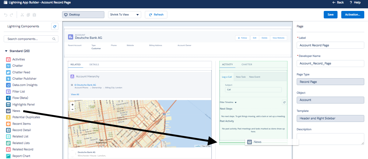This screenshot has width=368, height=159.
Task: Click the View Website button
Action: click(x=278, y=38)
